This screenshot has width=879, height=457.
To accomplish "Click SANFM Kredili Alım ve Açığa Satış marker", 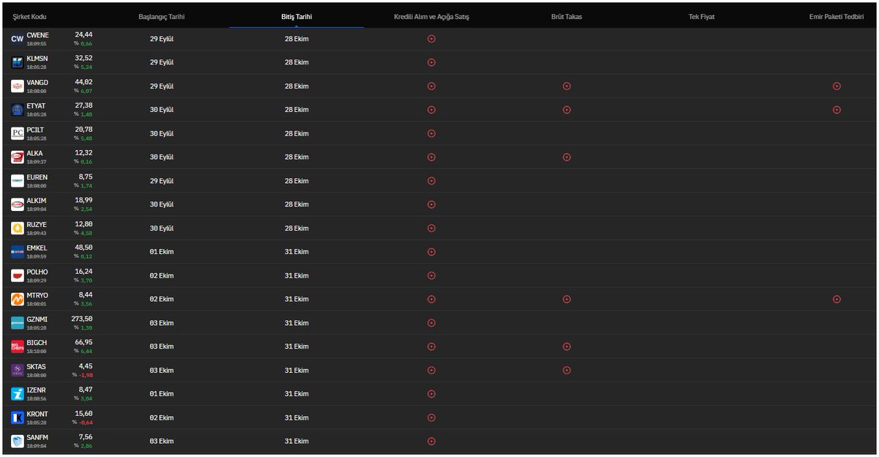I will (x=431, y=442).
